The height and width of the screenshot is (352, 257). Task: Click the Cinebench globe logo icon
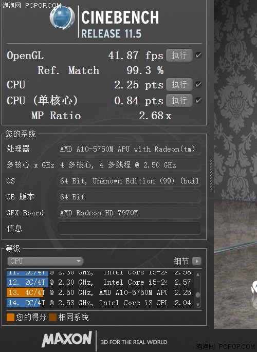(62, 17)
